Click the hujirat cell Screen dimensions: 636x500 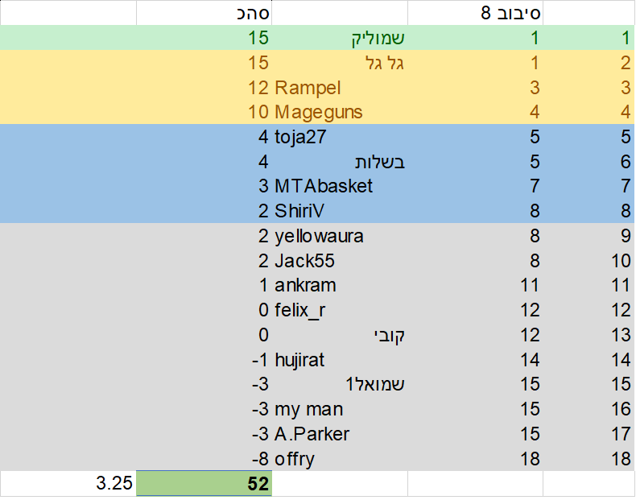(340, 359)
